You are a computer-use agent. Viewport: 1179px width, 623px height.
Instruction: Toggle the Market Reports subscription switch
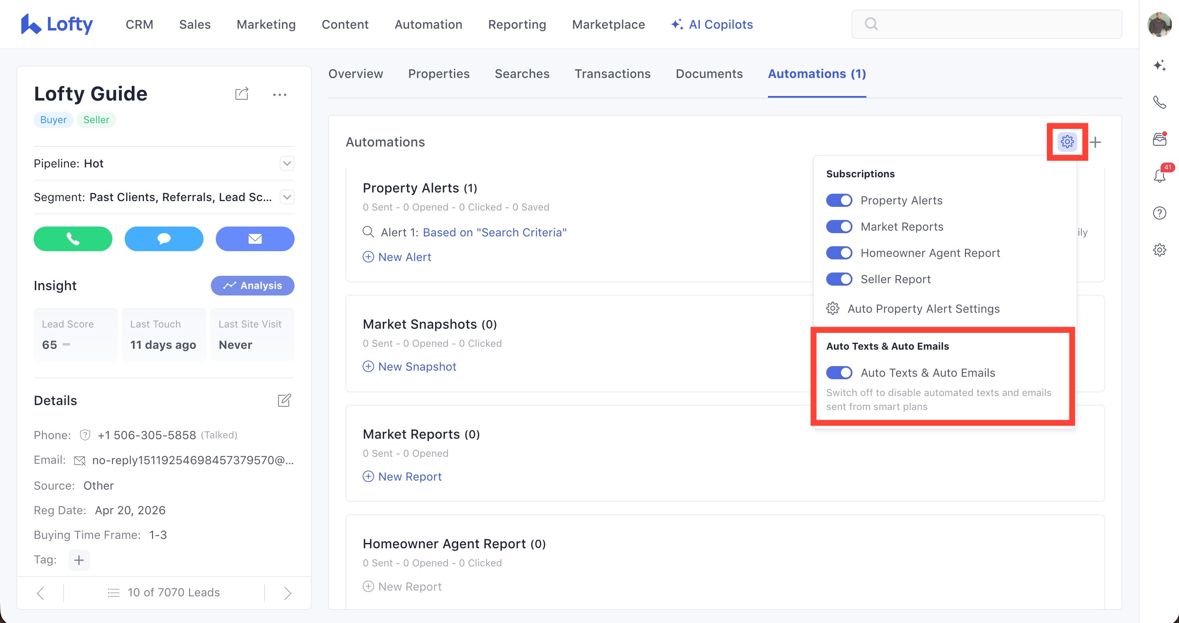[839, 227]
